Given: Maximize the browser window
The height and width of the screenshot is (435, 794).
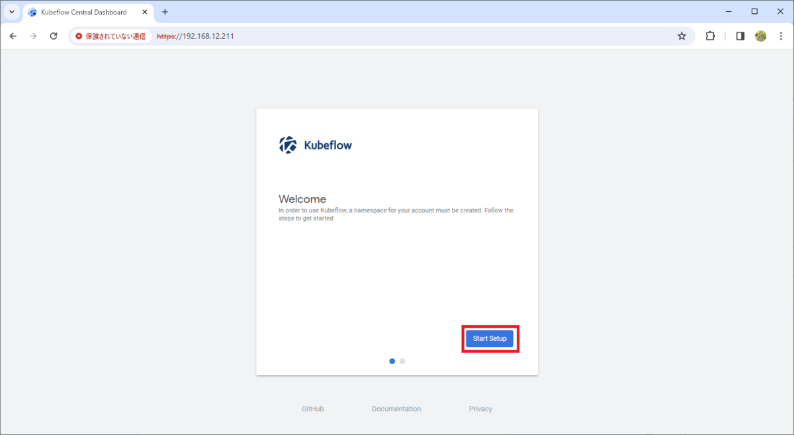Looking at the screenshot, I should pos(754,11).
